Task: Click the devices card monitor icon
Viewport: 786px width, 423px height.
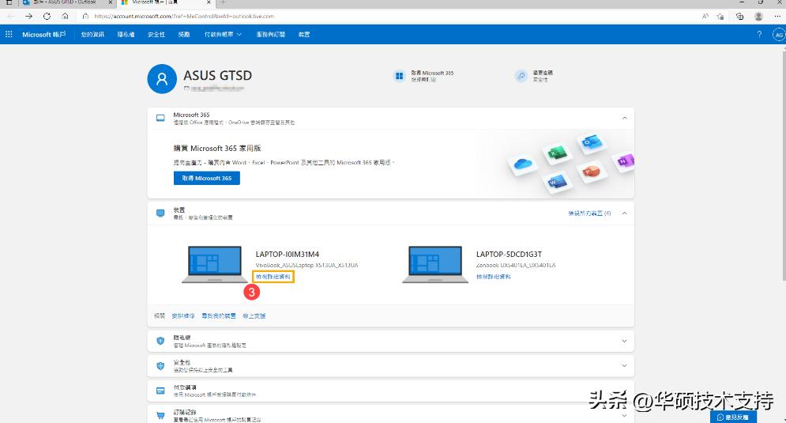Action: click(x=160, y=213)
